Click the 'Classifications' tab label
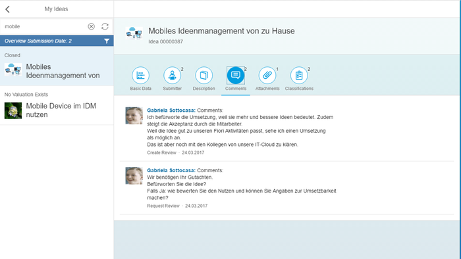This screenshot has width=461, height=259. 299,89
